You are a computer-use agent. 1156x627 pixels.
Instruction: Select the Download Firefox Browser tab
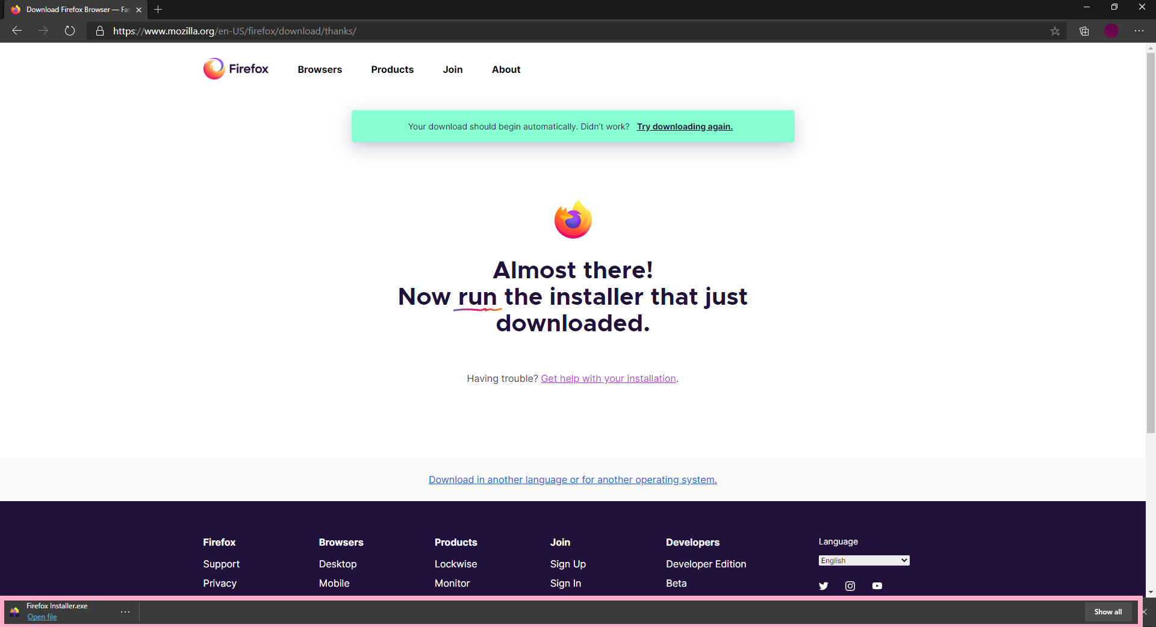coord(76,10)
